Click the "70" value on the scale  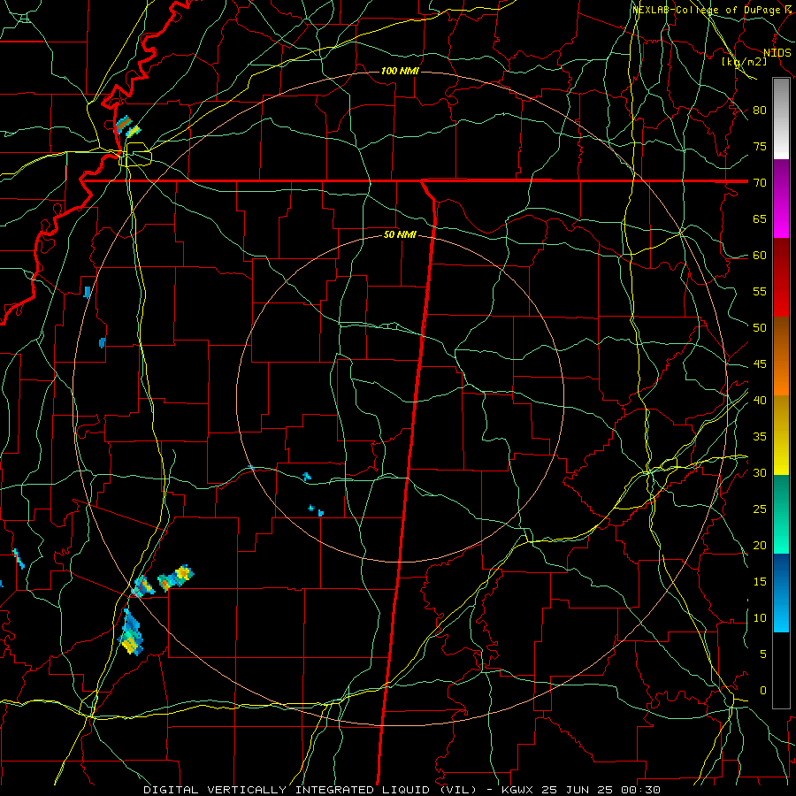[x=760, y=183]
